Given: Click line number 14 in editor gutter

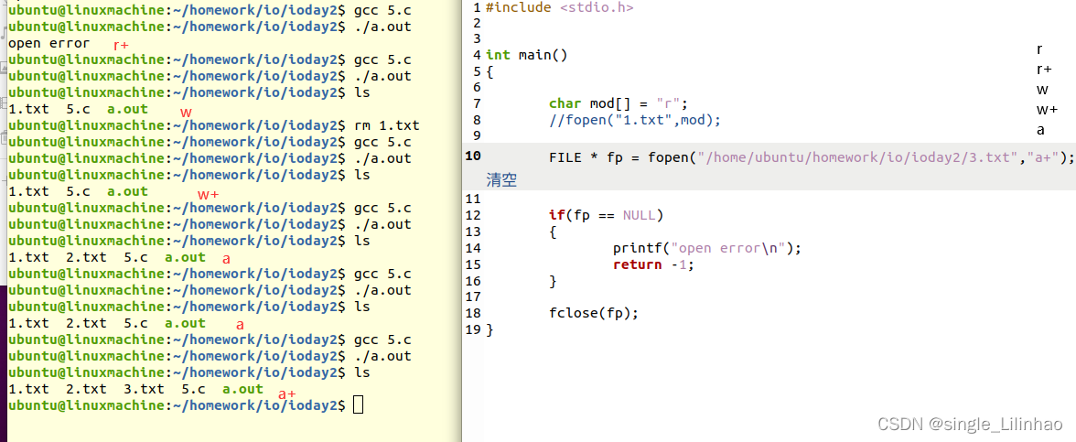Looking at the screenshot, I should [x=473, y=248].
